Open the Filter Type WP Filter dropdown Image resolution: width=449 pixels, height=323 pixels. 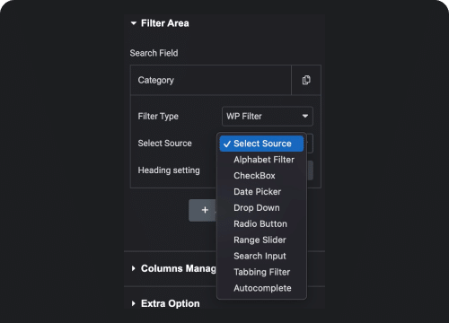pyautogui.click(x=268, y=116)
